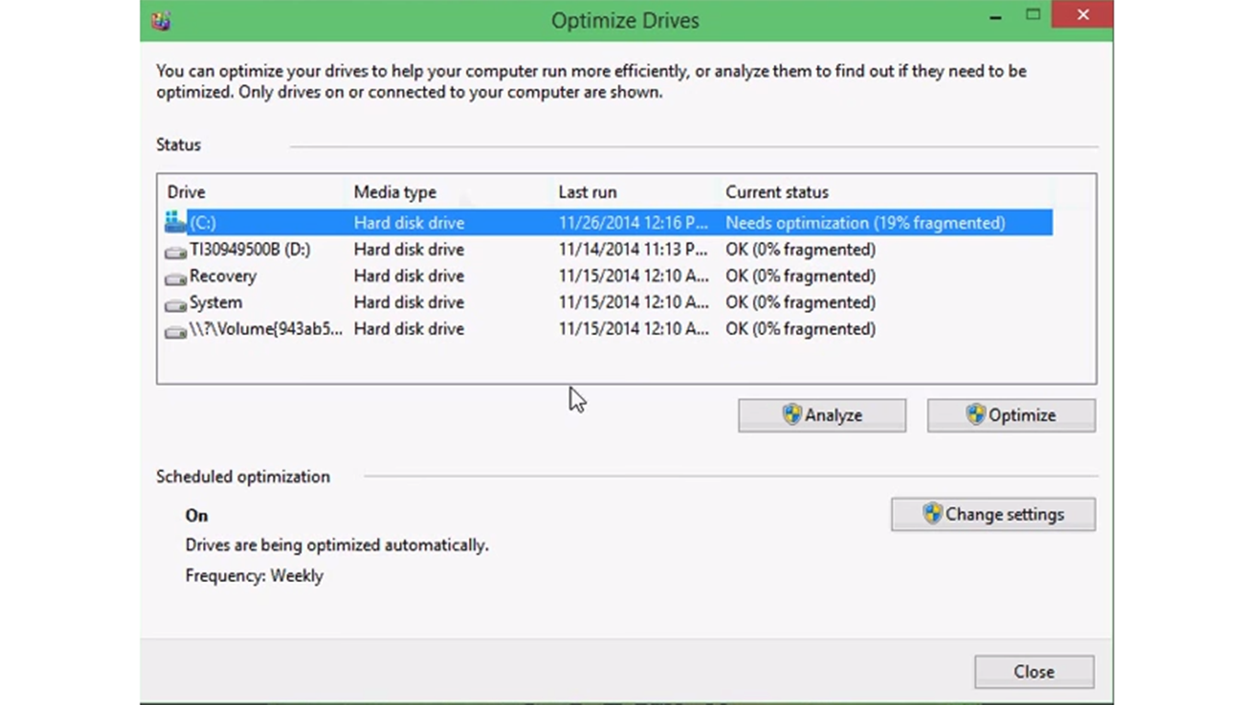Click the red X close window button

1083,15
